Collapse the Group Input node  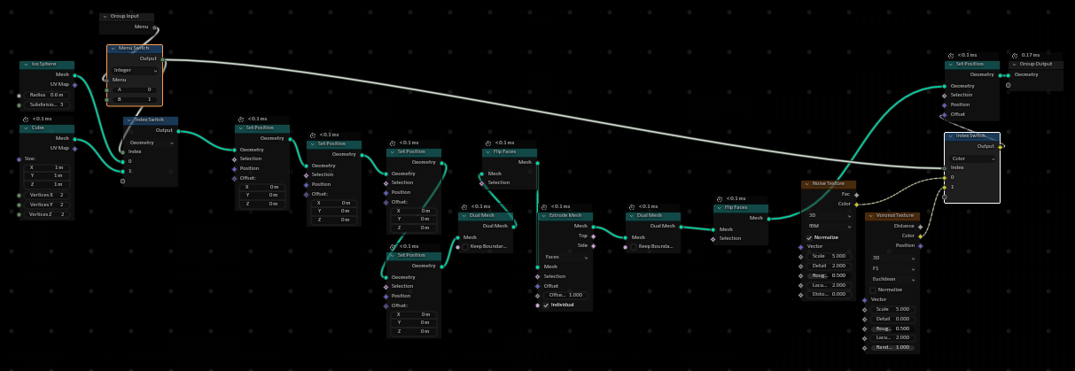(105, 17)
